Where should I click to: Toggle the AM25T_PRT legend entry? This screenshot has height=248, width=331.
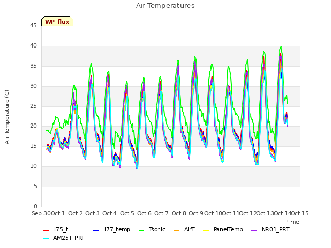64,238
